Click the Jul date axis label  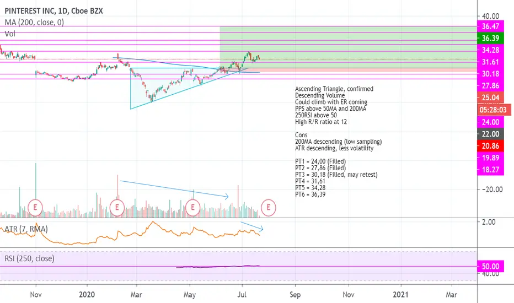(x=242, y=295)
